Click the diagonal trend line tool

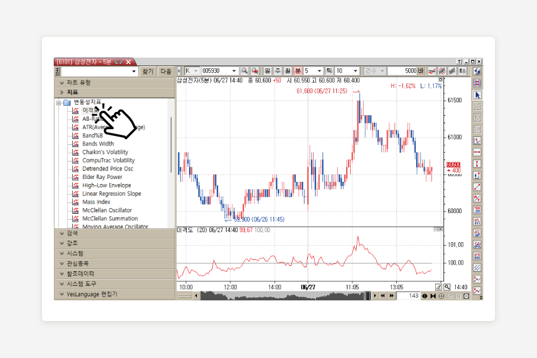[x=477, y=187]
